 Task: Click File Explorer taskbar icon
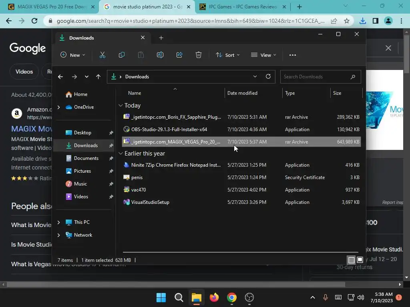tap(196, 297)
